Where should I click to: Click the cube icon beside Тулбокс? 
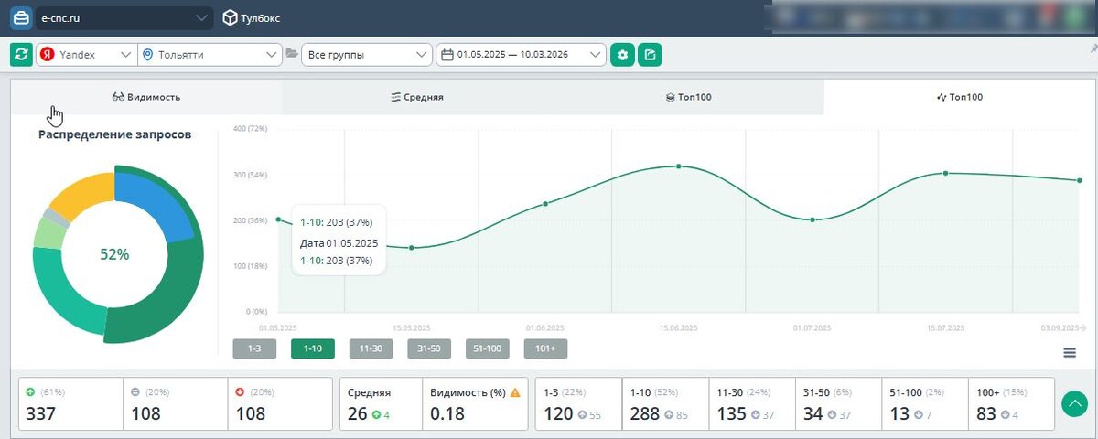point(230,17)
